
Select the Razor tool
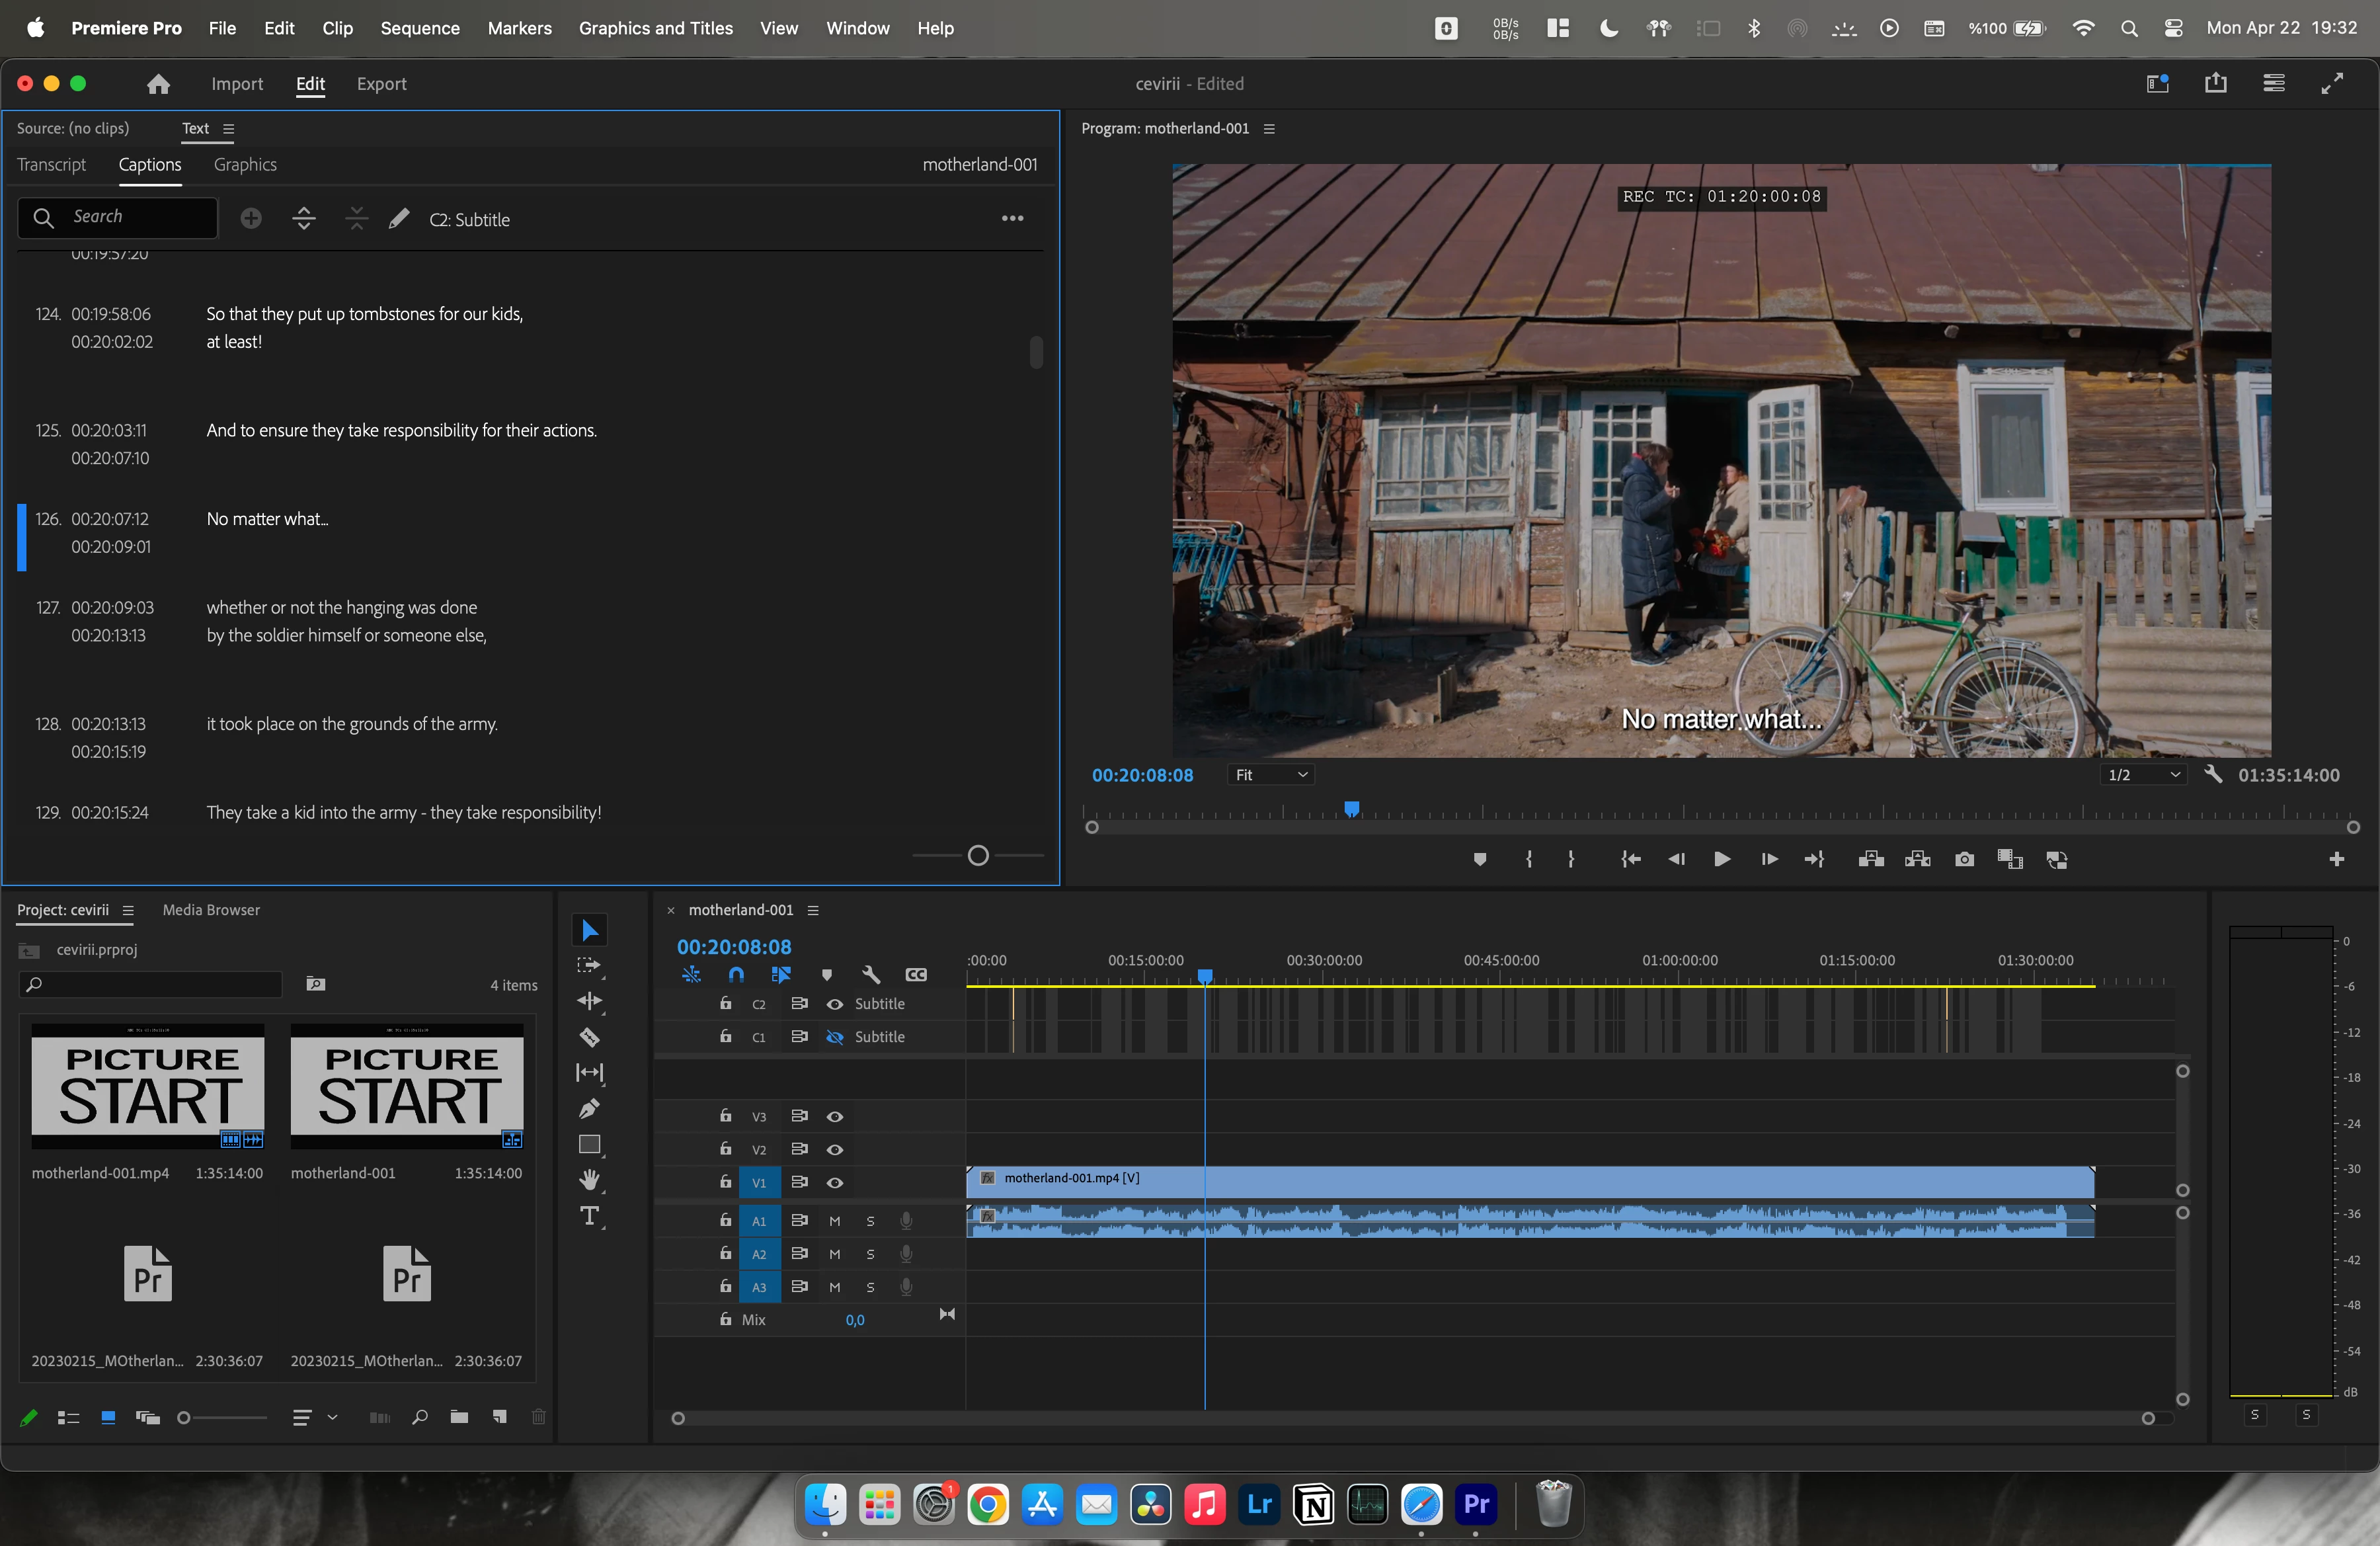point(589,1037)
